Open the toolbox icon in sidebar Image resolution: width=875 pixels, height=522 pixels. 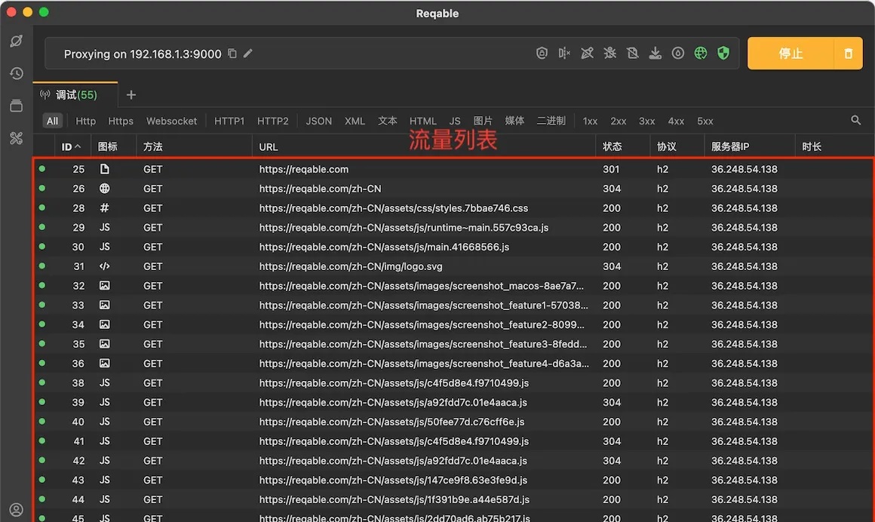pyautogui.click(x=16, y=138)
